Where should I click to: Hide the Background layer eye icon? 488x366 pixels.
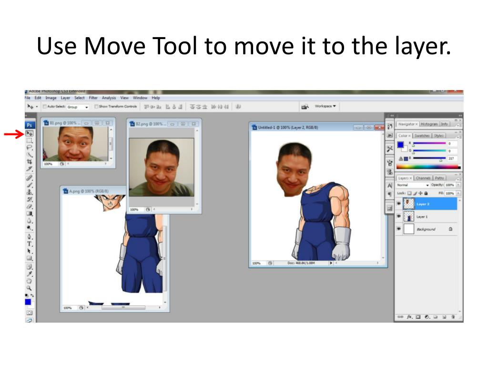(399, 229)
